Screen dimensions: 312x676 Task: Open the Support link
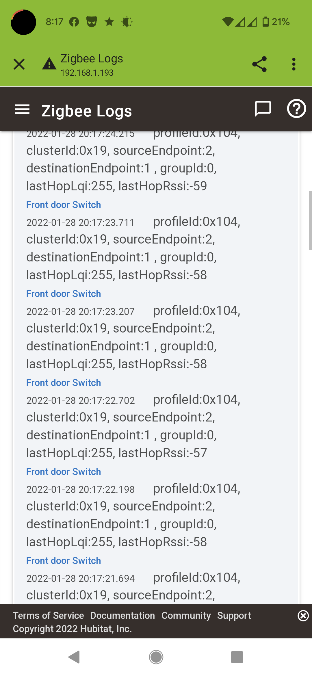[x=234, y=615]
